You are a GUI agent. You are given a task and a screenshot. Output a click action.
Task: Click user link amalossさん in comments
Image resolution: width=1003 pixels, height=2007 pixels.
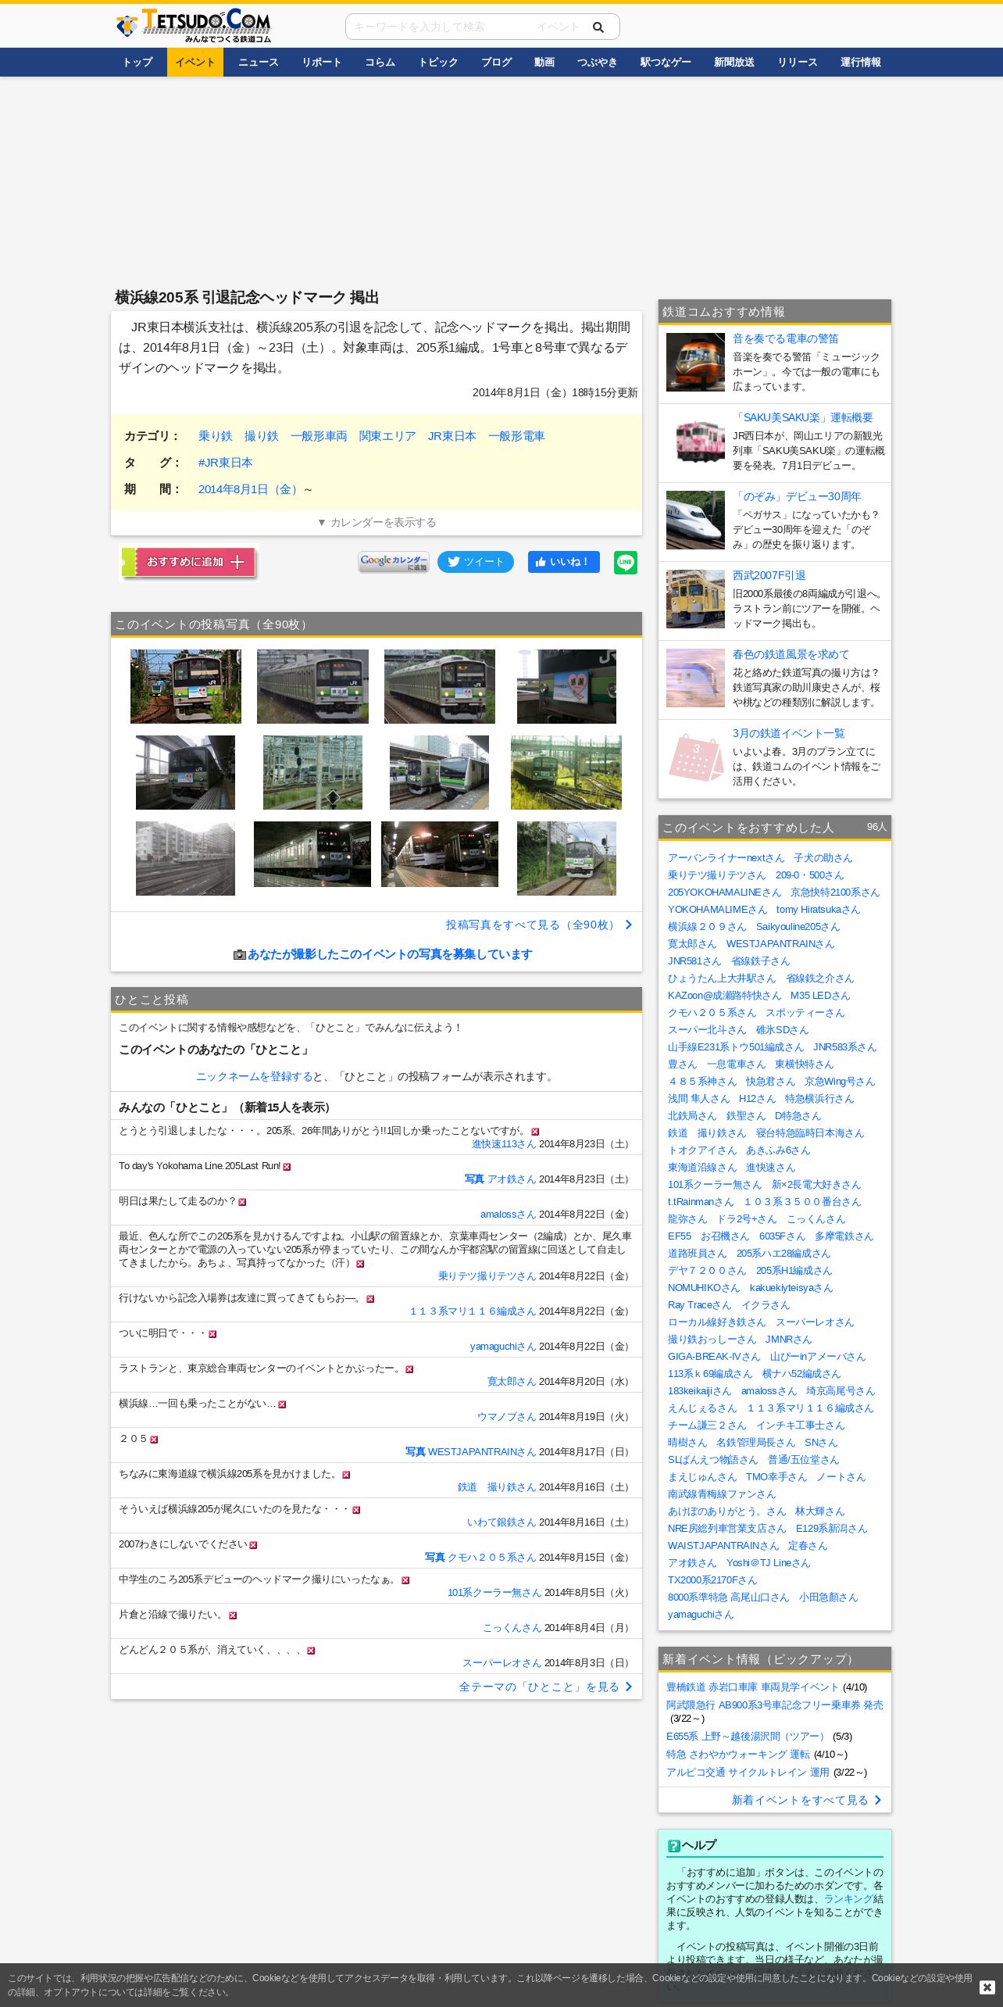pyautogui.click(x=508, y=1214)
